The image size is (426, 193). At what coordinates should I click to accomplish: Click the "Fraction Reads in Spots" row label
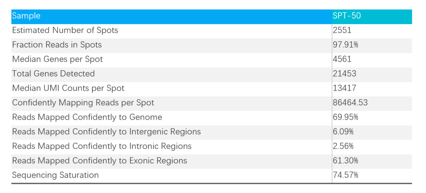(57, 45)
